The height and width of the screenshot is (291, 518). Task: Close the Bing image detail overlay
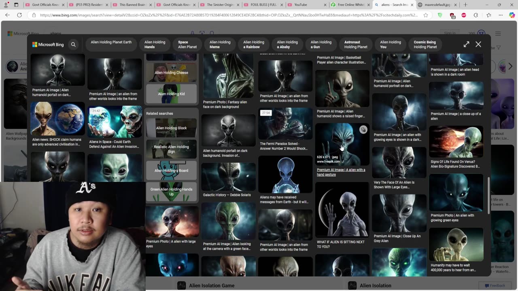click(x=478, y=44)
